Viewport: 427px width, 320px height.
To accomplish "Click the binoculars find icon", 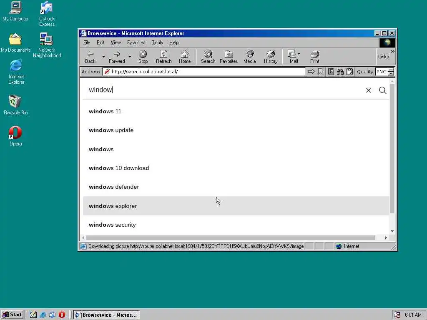I will coord(340,72).
